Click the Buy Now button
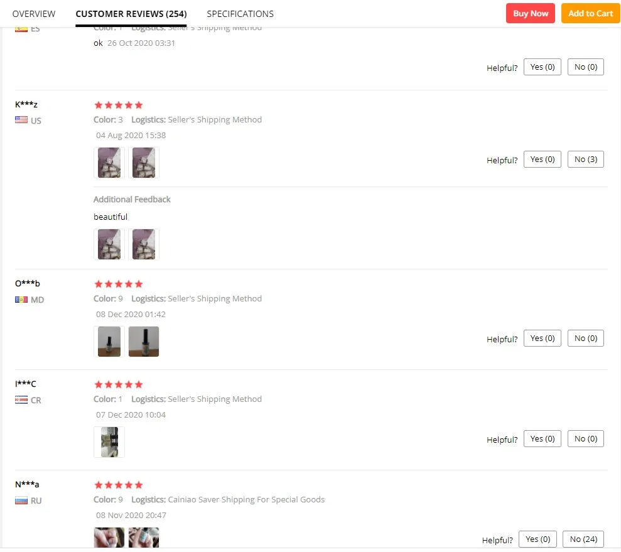The height and width of the screenshot is (552, 621). (530, 13)
